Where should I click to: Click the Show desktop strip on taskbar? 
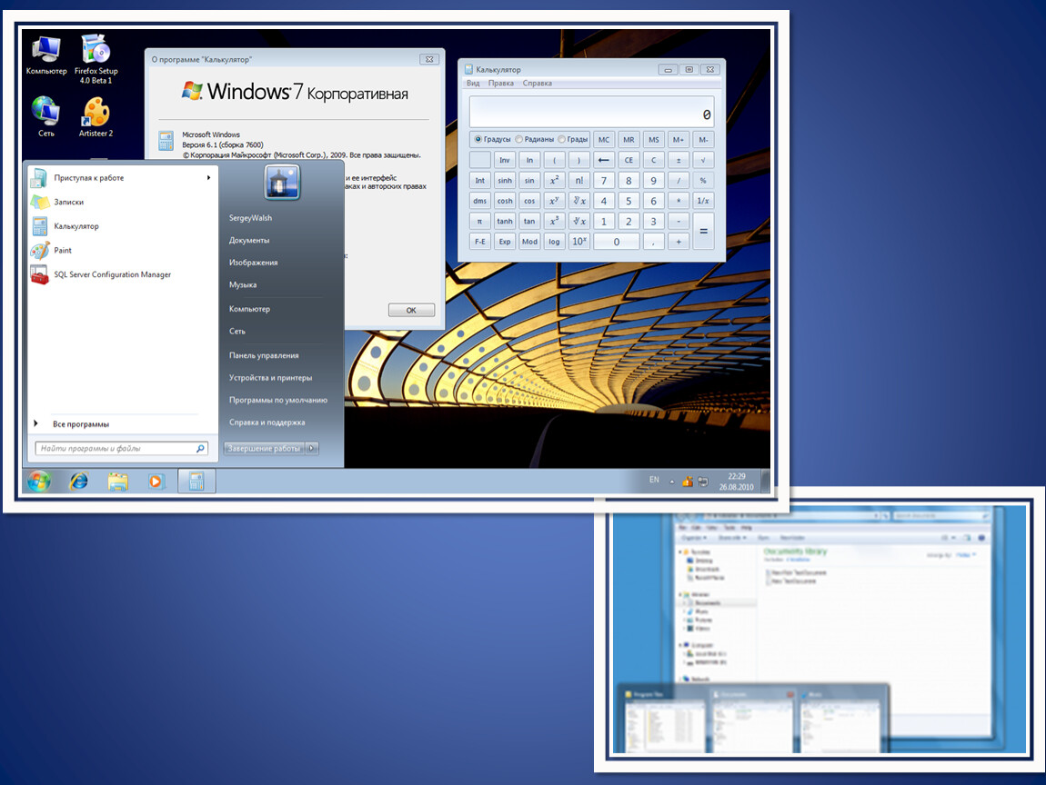coord(765,482)
